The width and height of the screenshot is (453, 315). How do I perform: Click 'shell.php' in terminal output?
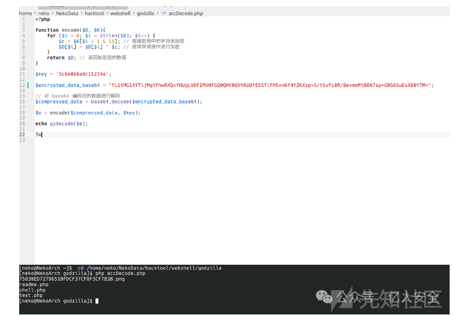(32, 290)
